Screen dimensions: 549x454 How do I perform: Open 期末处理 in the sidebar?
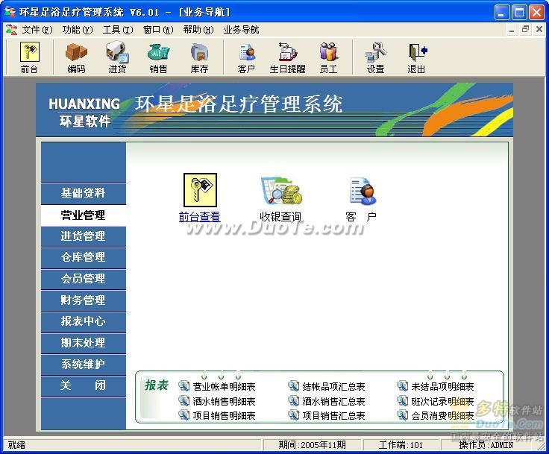tap(84, 343)
